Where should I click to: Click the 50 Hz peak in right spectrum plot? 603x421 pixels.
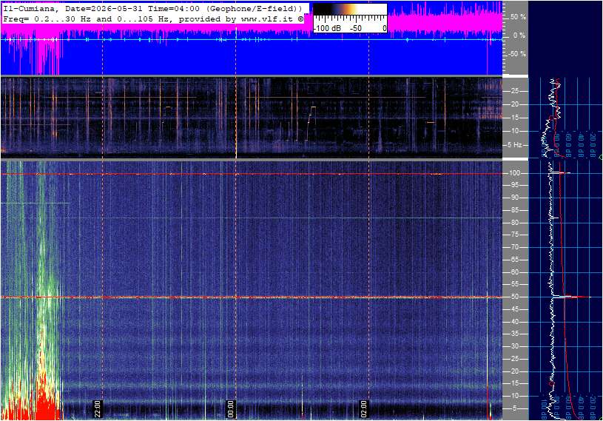pos(571,297)
